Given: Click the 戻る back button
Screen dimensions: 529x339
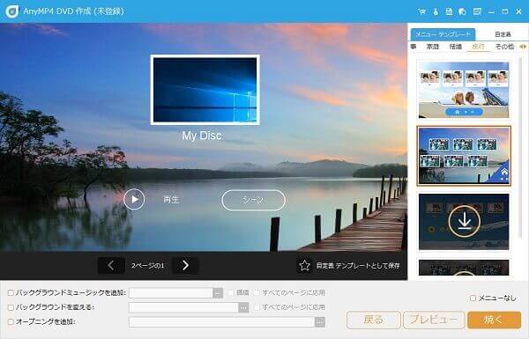Looking at the screenshot, I should click(374, 320).
